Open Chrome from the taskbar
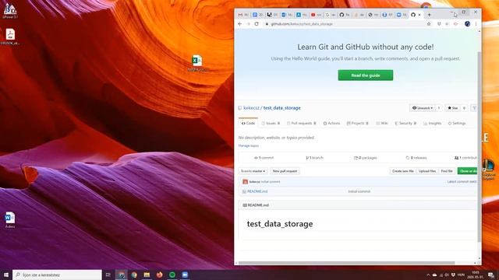This screenshot has width=499, height=280. pyautogui.click(x=134, y=275)
